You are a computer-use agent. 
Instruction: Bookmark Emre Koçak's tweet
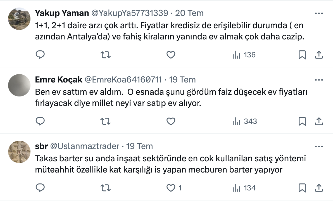click(x=302, y=121)
